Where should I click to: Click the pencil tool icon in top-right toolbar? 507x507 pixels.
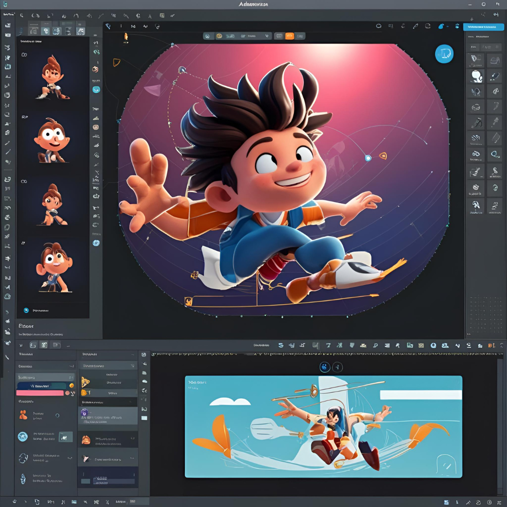[x=415, y=26]
